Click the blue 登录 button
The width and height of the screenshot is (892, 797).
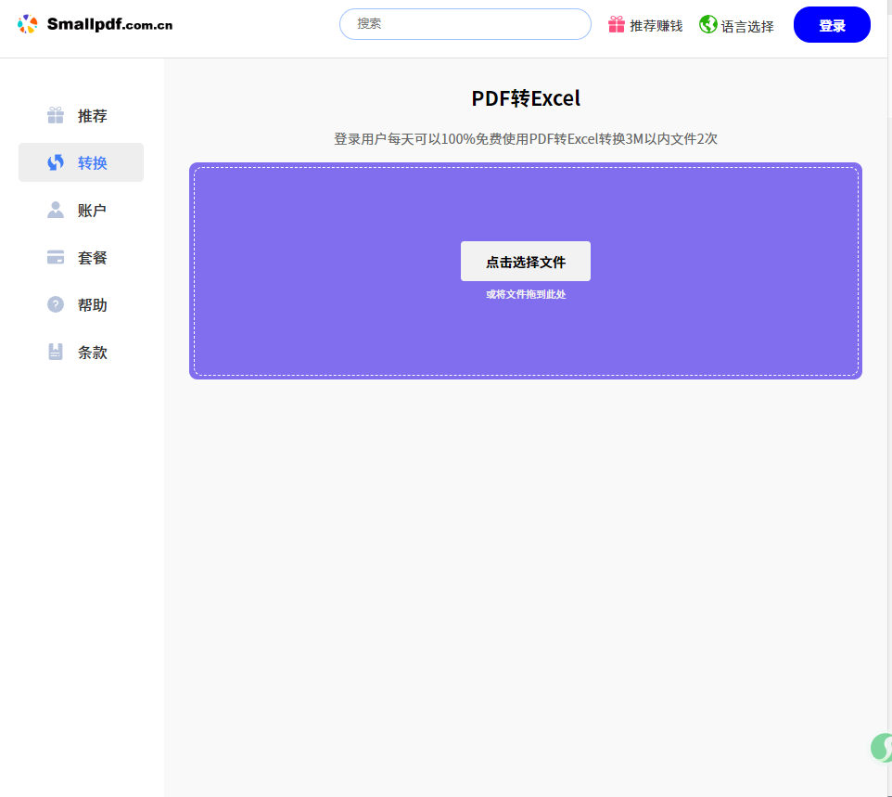(x=832, y=24)
